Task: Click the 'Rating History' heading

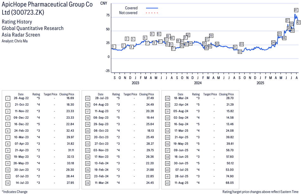Action: point(17,22)
